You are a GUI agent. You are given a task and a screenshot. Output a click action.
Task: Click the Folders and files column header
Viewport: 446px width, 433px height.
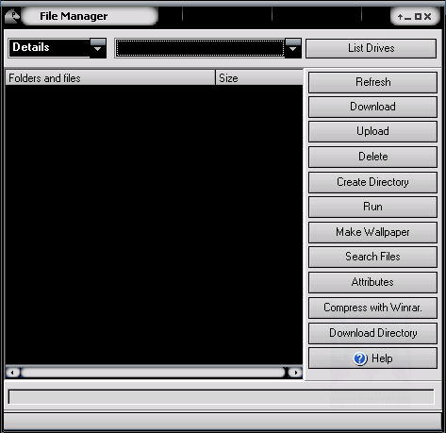[110, 78]
